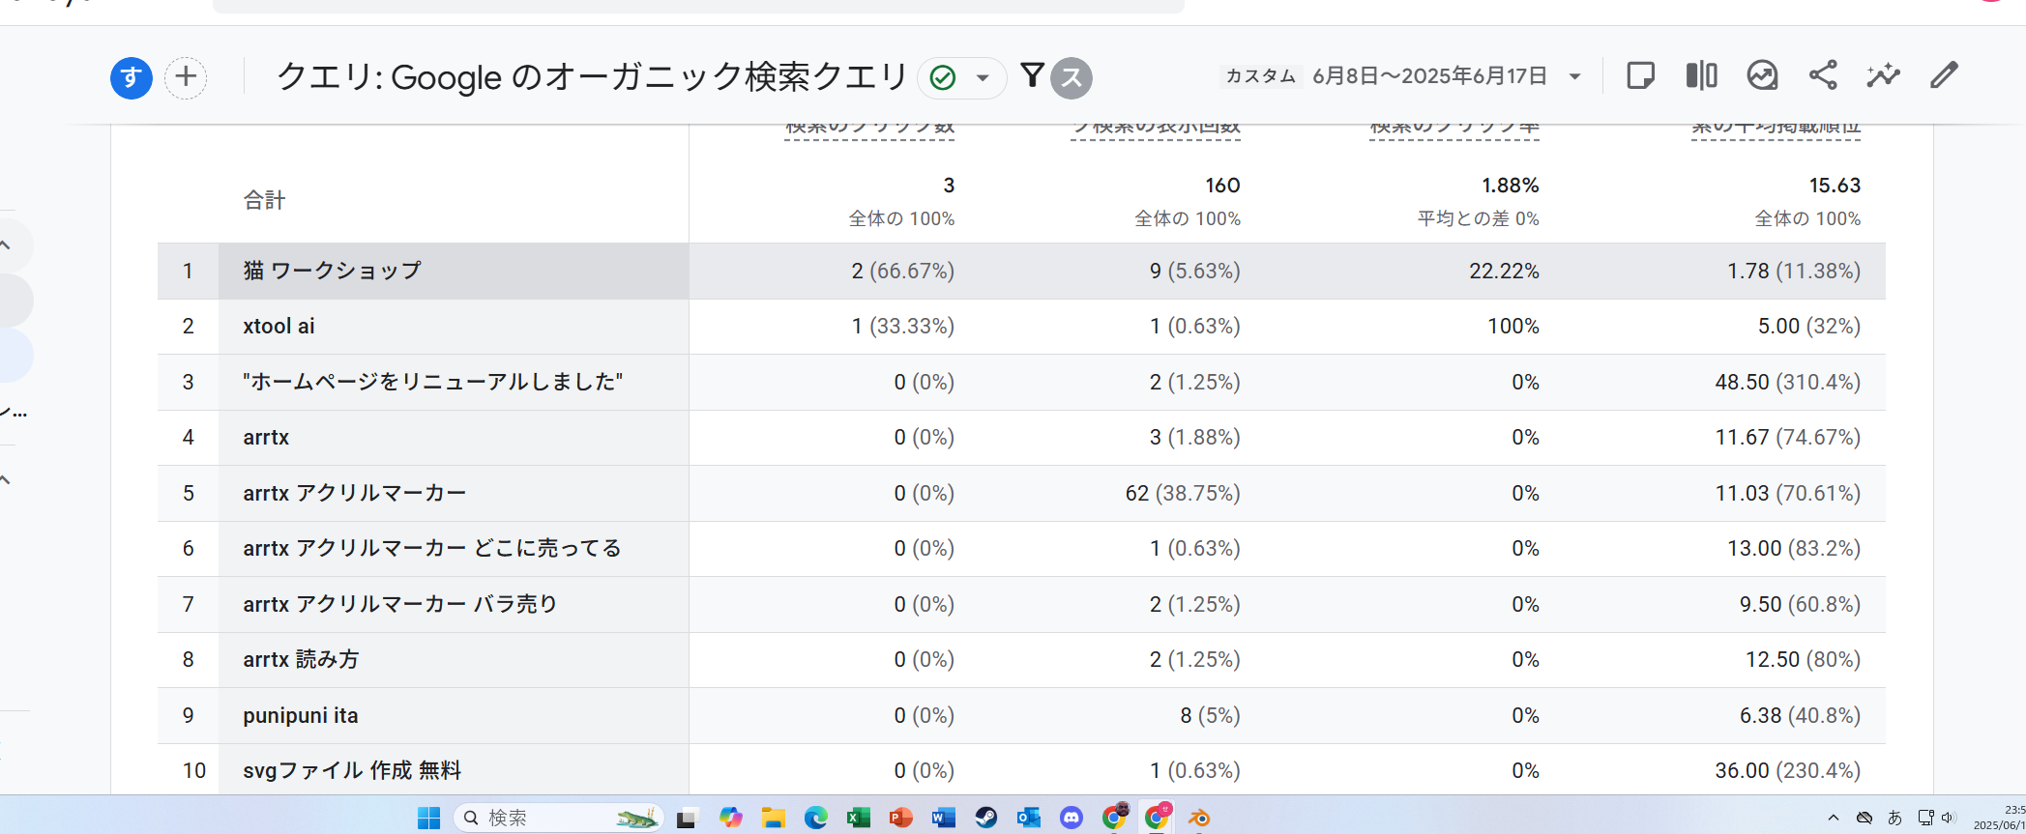
Task: Click the 合計 totals row label
Action: 264,200
